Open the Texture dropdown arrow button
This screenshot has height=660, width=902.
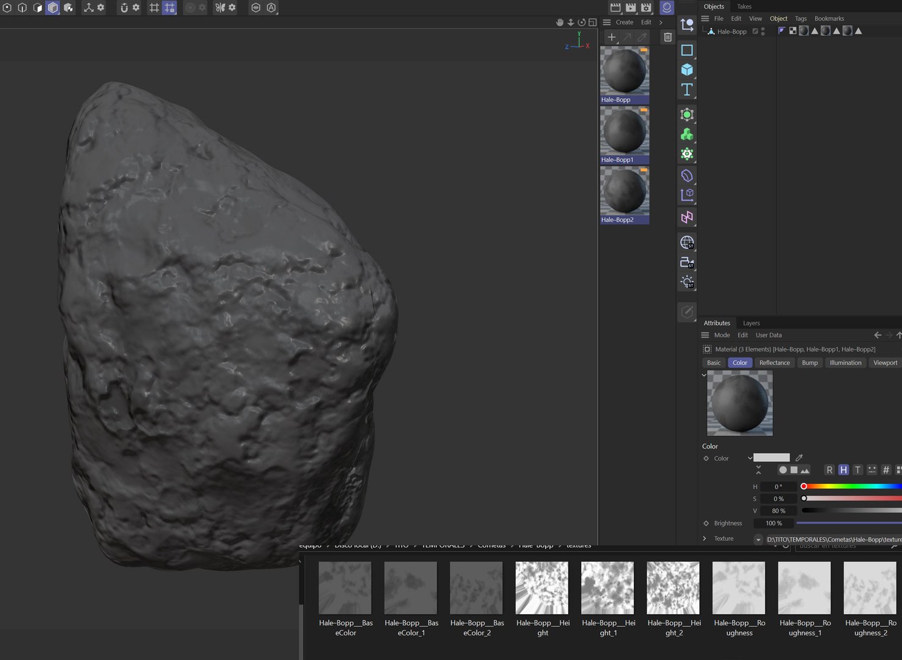point(758,539)
